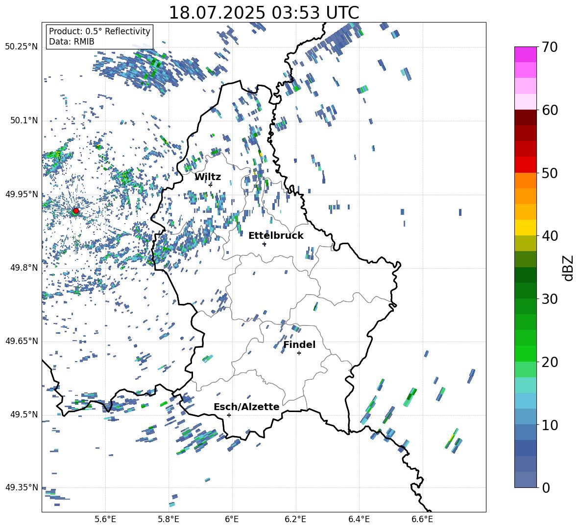
Task: Click the Findel city label
Action: 299,345
